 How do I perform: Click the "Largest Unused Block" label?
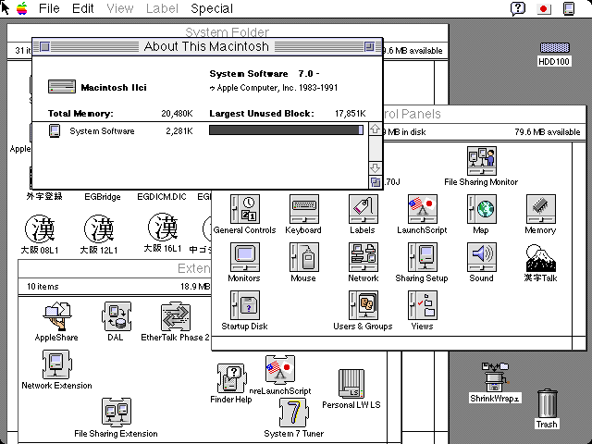[262, 114]
